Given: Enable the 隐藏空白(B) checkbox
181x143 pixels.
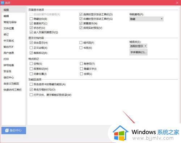Looking at the screenshot, I should coord(31,19).
